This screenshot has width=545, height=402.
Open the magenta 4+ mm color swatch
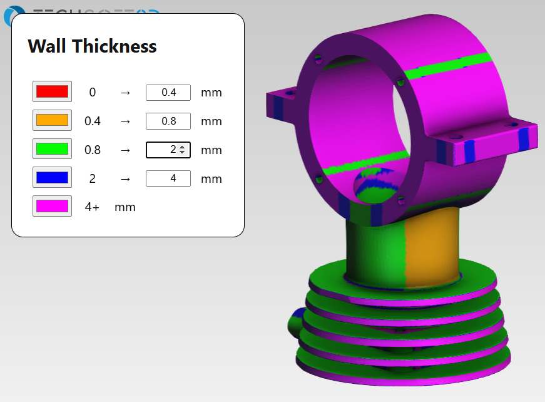click(x=52, y=206)
